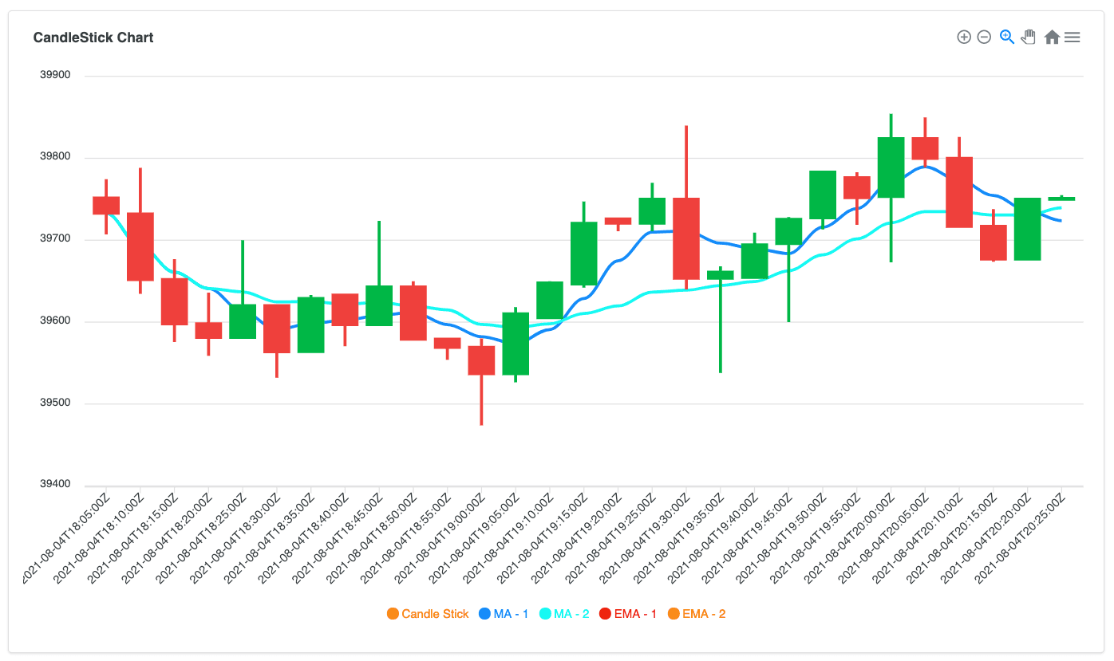The height and width of the screenshot is (661, 1114).
Task: Click the 39600 y-axis label
Action: point(55,321)
